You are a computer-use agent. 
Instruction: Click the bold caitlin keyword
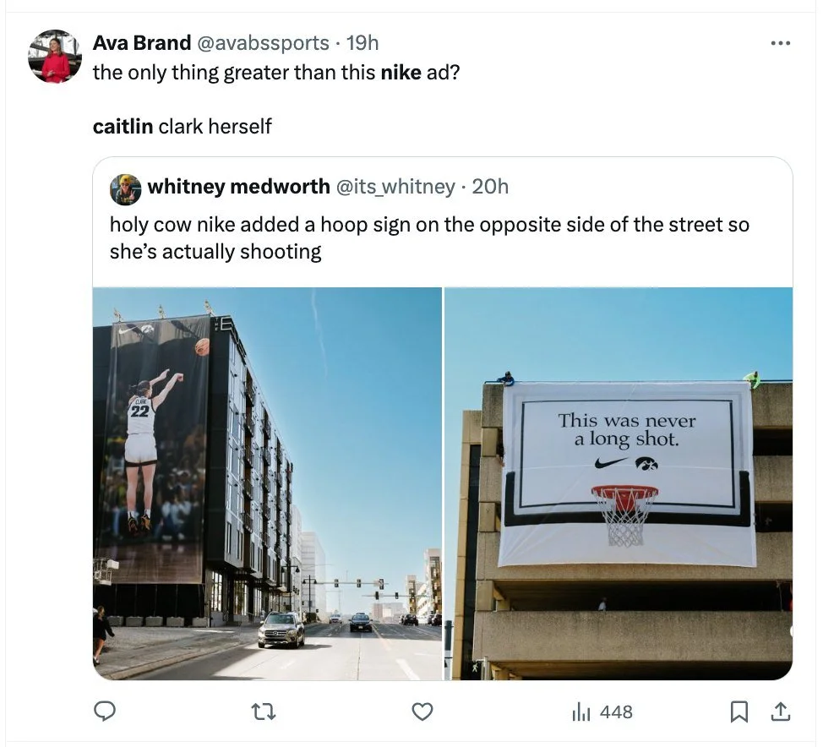123,127
